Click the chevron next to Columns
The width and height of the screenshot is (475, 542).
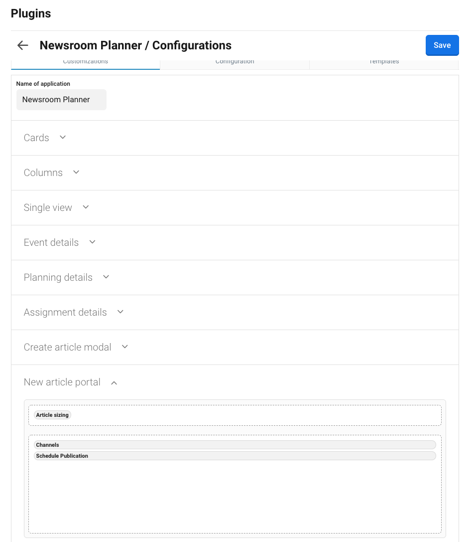(x=76, y=172)
